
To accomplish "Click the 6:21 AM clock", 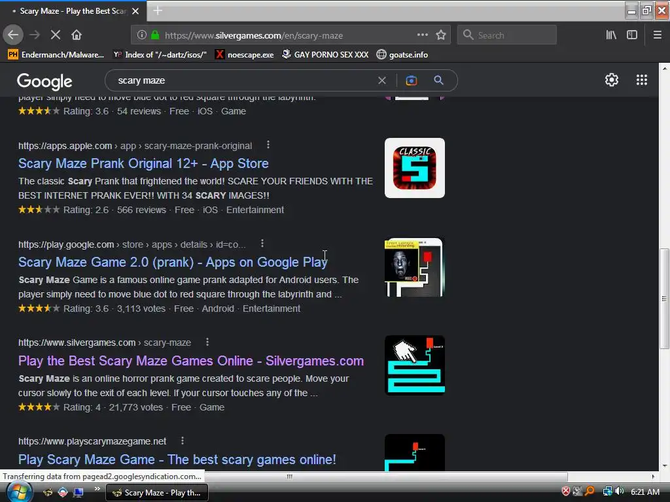I will coord(644,492).
